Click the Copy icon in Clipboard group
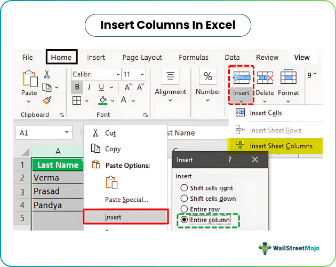336x267 pixels. pos(47,88)
